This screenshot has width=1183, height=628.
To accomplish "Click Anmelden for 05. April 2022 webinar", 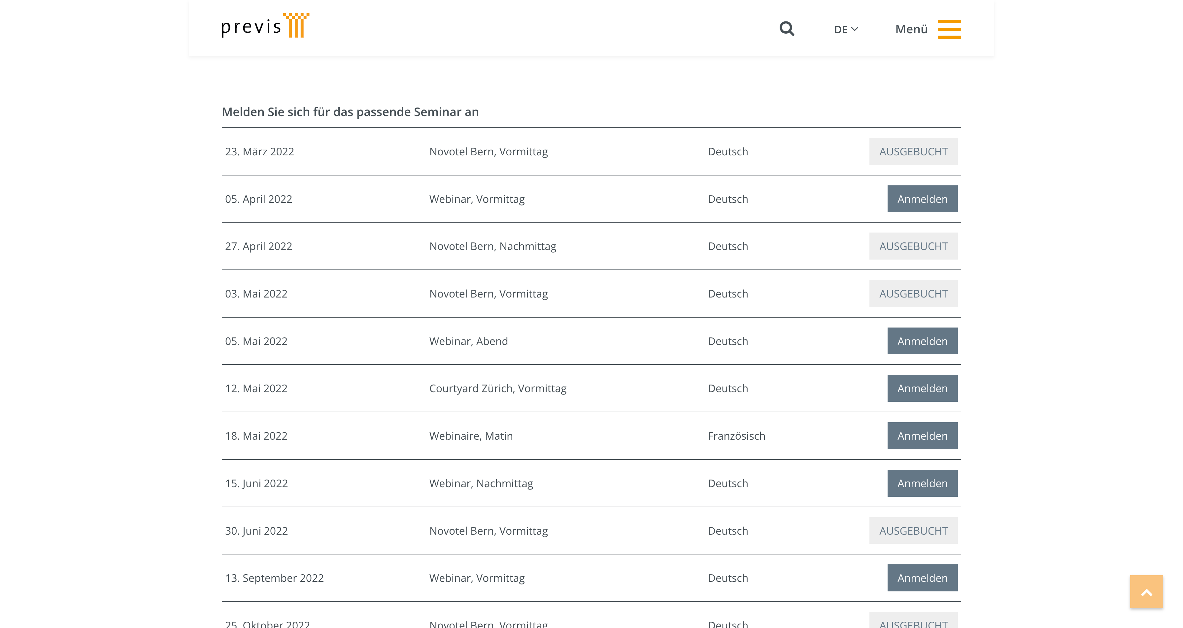I will (x=922, y=199).
